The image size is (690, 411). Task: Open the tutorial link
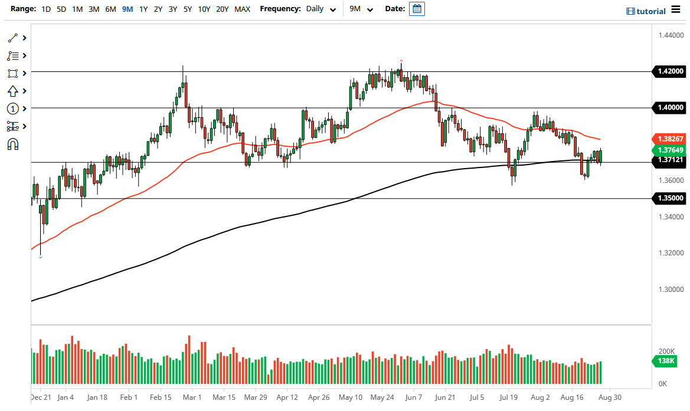(x=646, y=11)
